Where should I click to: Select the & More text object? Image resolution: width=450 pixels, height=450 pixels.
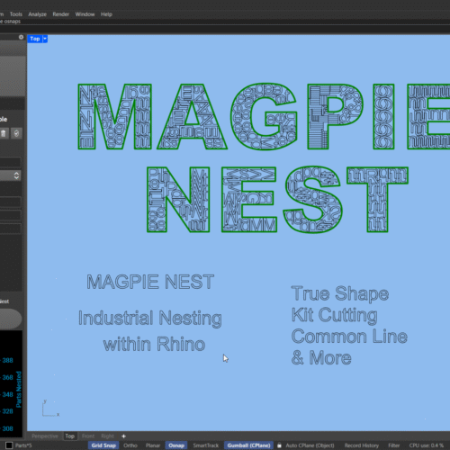[321, 357]
